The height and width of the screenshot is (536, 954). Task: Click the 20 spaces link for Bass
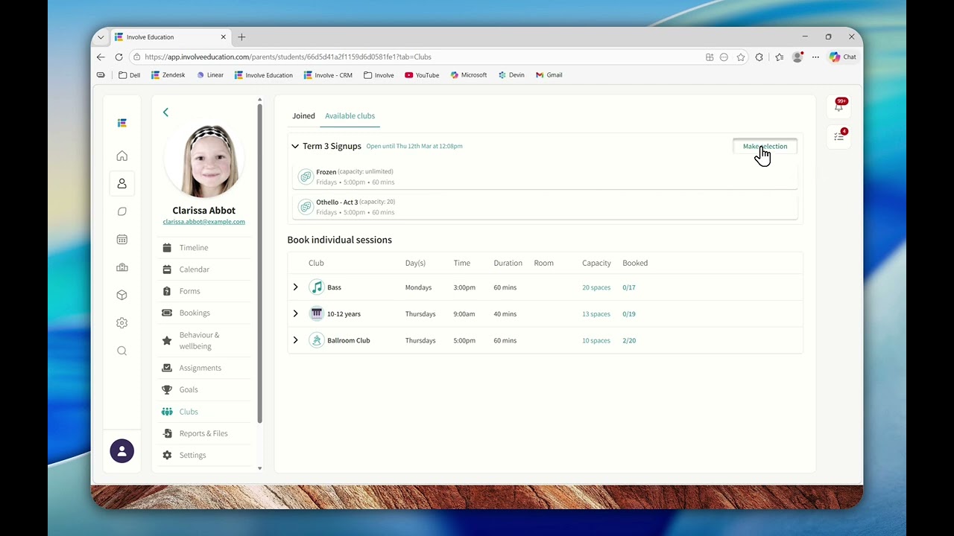[596, 287]
